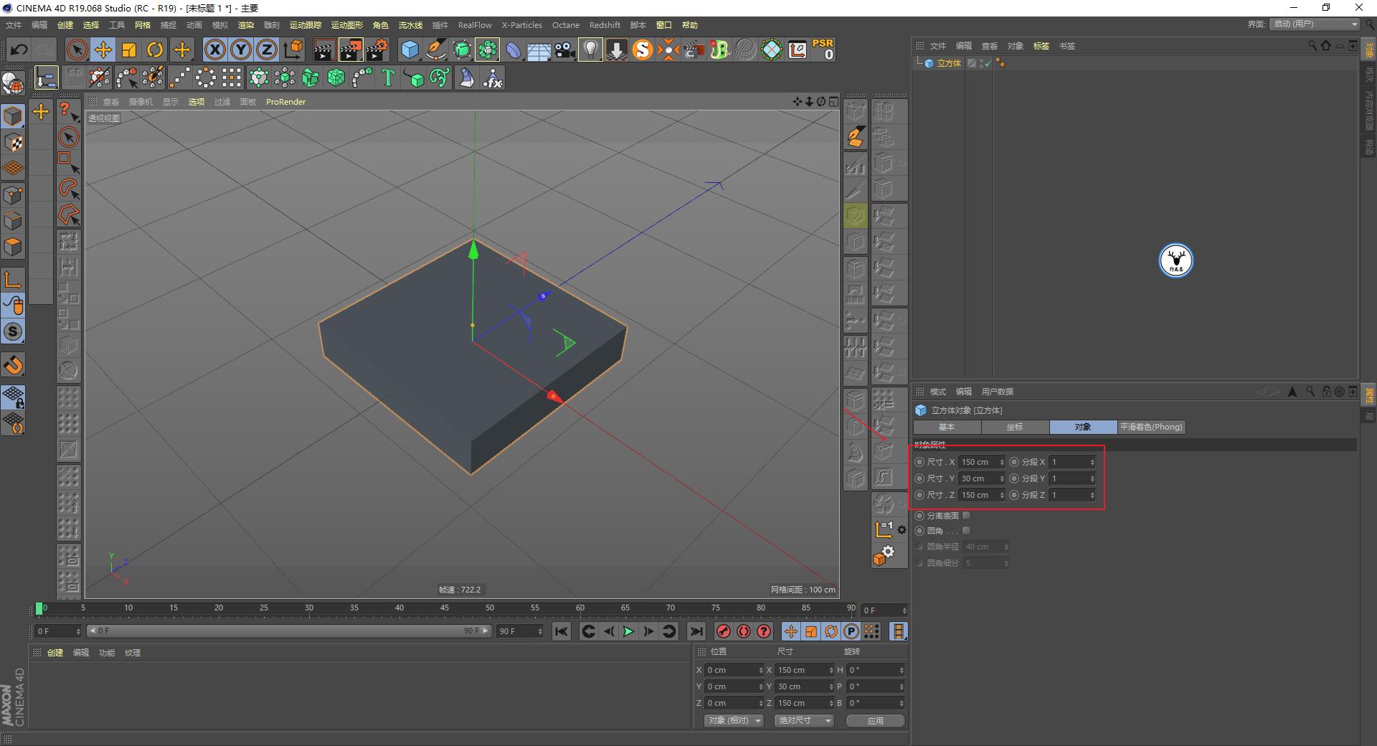This screenshot has width=1377, height=746.
Task: Click the 尺寸.X value field showing 150 cm
Action: point(980,462)
